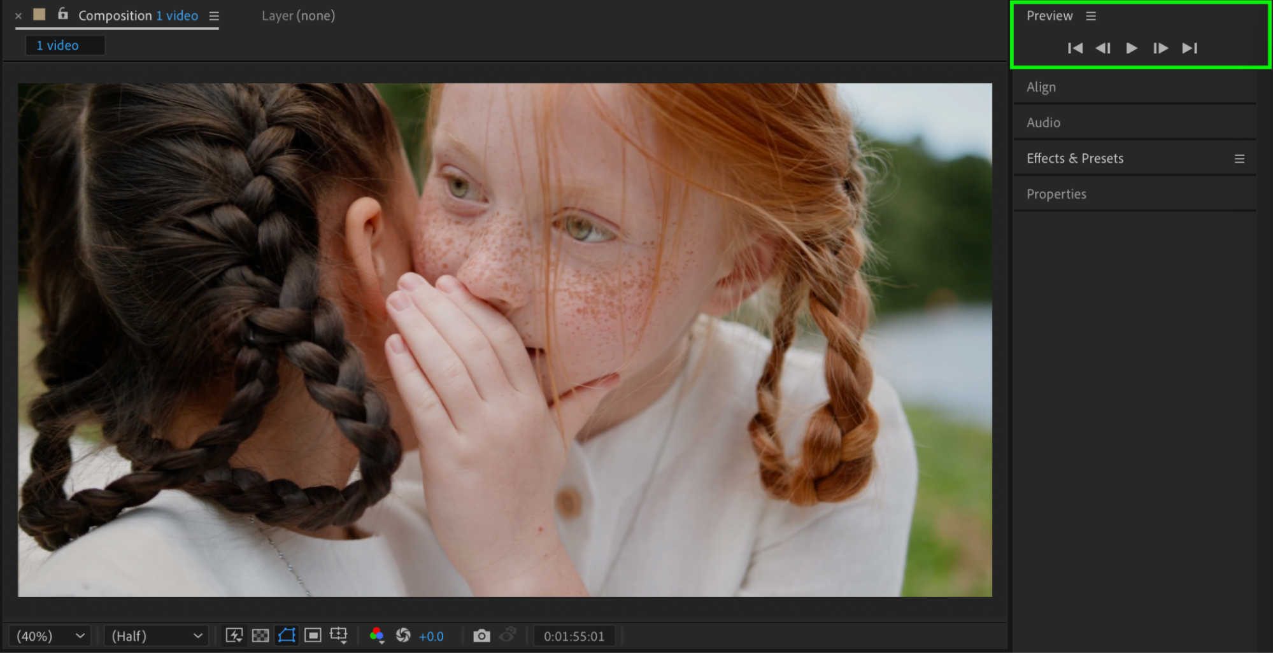
Task: Click the +0.0 exposure value
Action: pos(431,636)
